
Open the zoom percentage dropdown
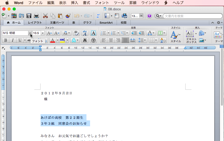click(141, 16)
